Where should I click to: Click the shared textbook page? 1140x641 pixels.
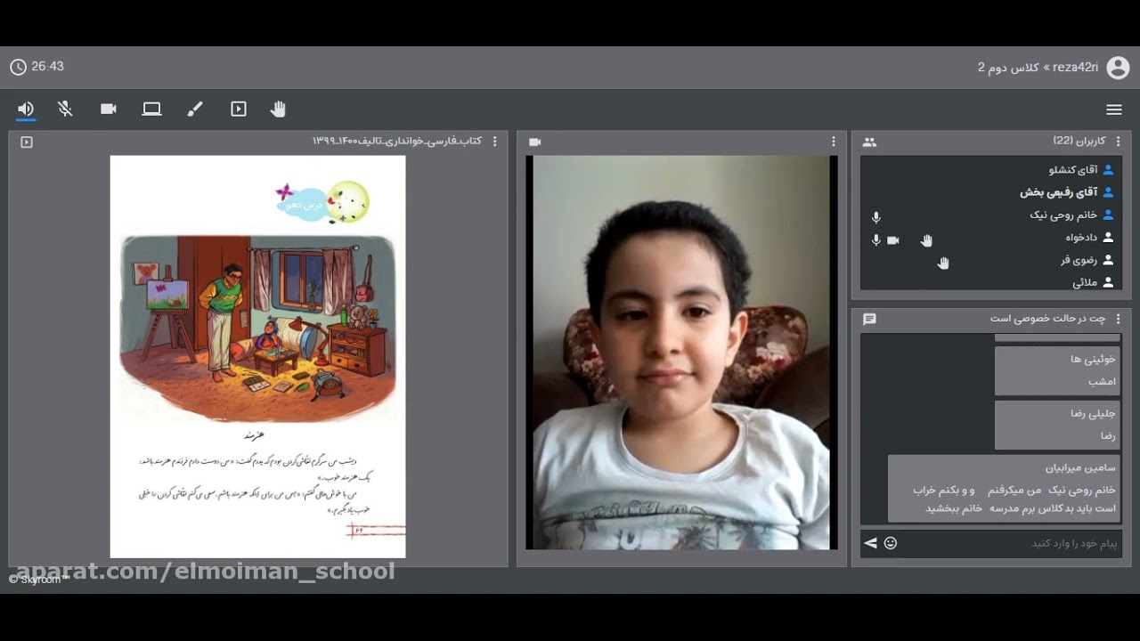[257, 357]
